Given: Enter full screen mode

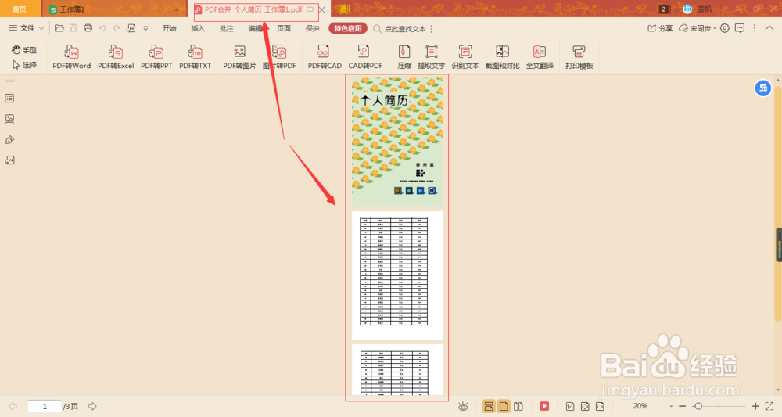Looking at the screenshot, I should [769, 407].
